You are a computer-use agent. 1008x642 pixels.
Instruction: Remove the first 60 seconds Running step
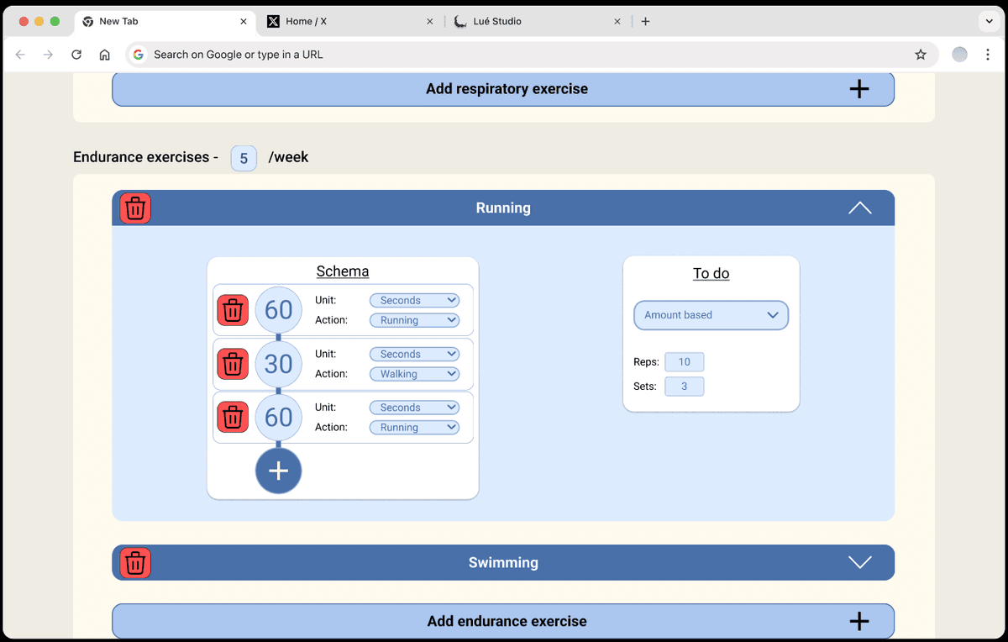point(233,310)
